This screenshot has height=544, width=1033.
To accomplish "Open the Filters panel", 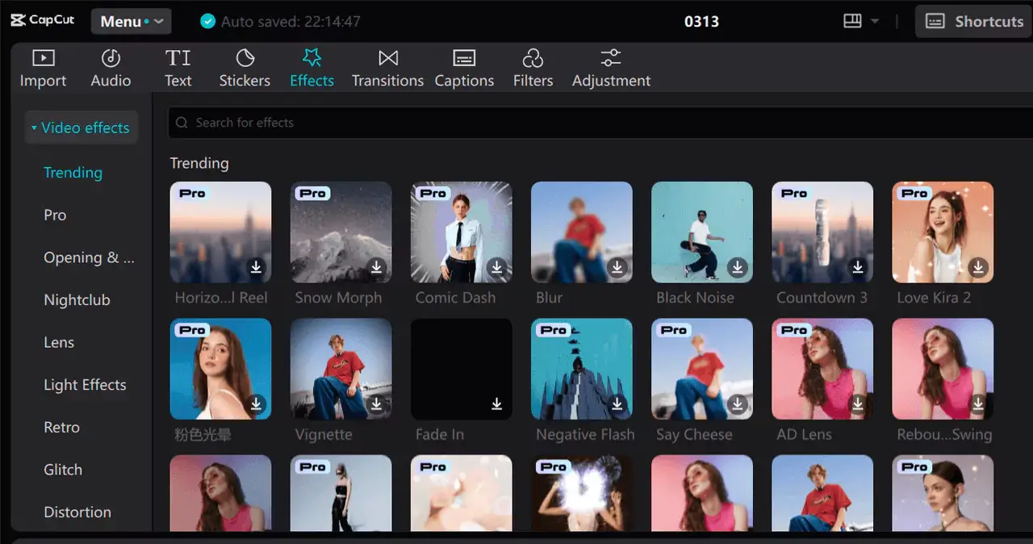I will [x=533, y=69].
